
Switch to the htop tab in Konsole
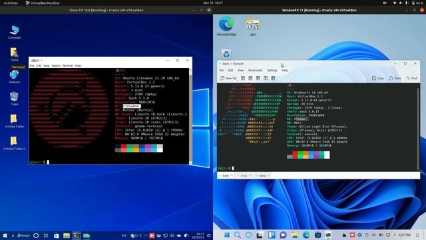tap(244, 176)
